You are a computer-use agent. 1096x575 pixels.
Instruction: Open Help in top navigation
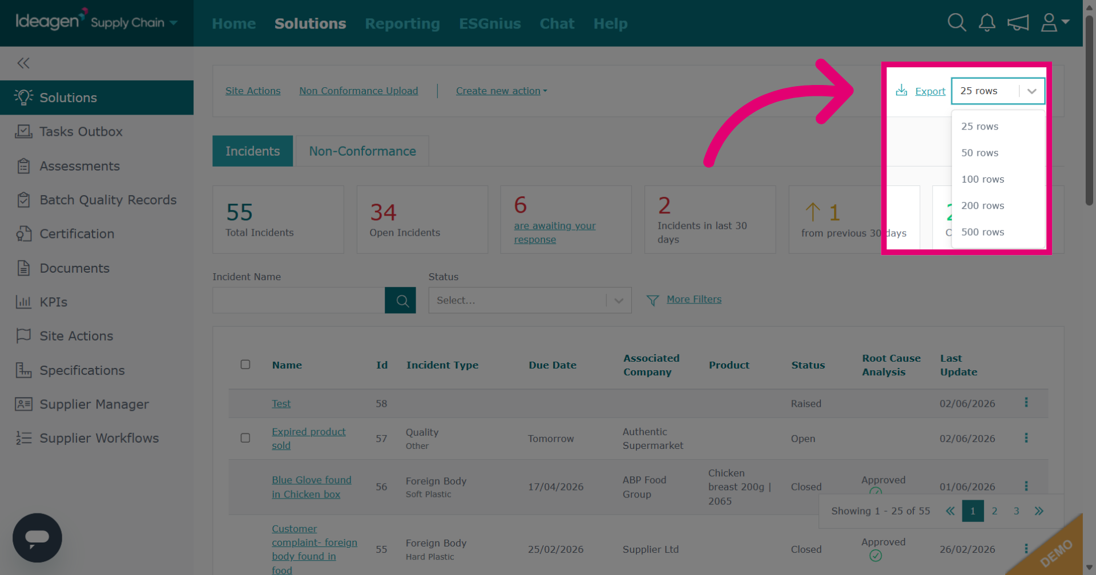[x=610, y=23]
